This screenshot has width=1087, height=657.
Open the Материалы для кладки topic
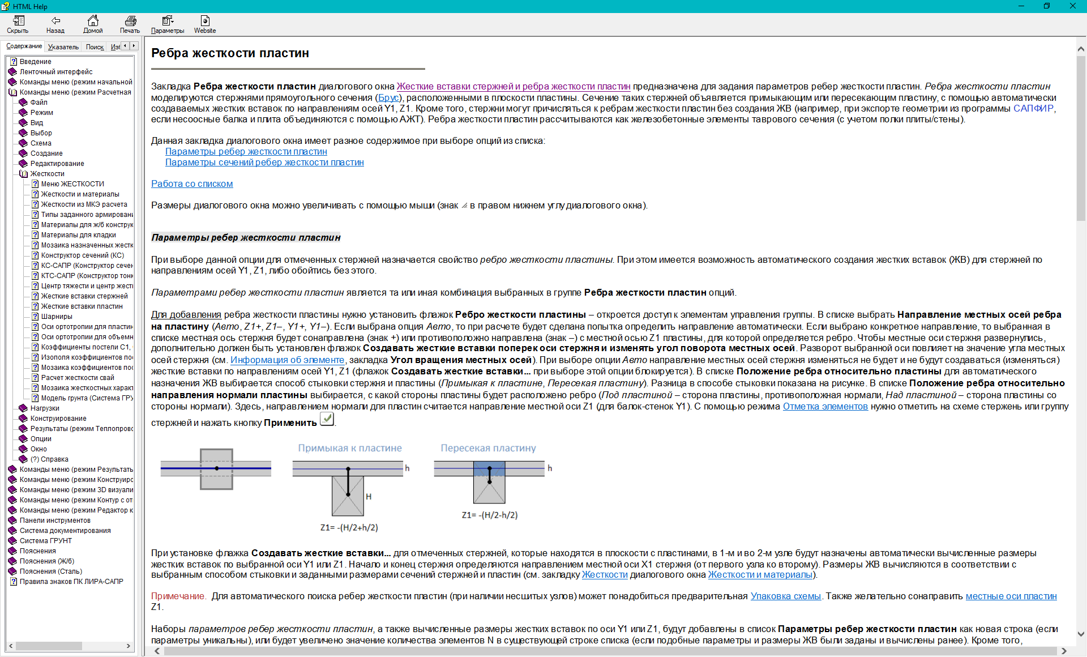click(x=78, y=235)
